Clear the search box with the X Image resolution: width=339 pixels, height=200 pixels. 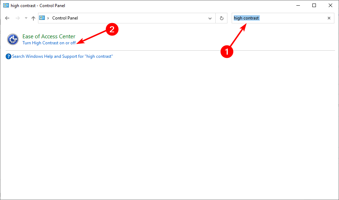(x=329, y=18)
